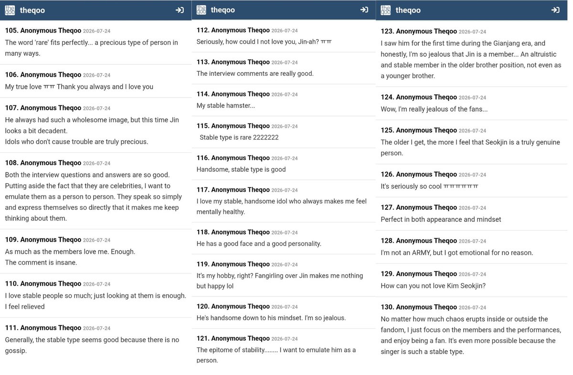Click theqoo logo icon in left panel

[x=10, y=10]
